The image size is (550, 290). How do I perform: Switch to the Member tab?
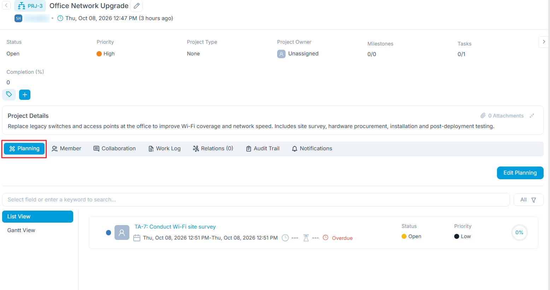tap(66, 149)
